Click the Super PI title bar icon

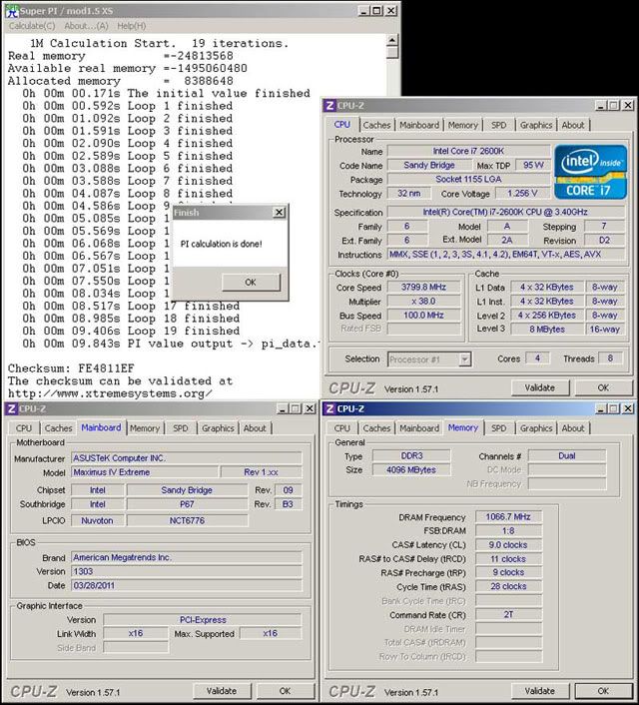pos(12,11)
